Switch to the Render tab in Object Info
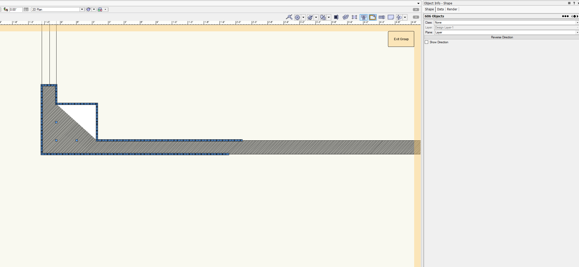 tap(452, 9)
